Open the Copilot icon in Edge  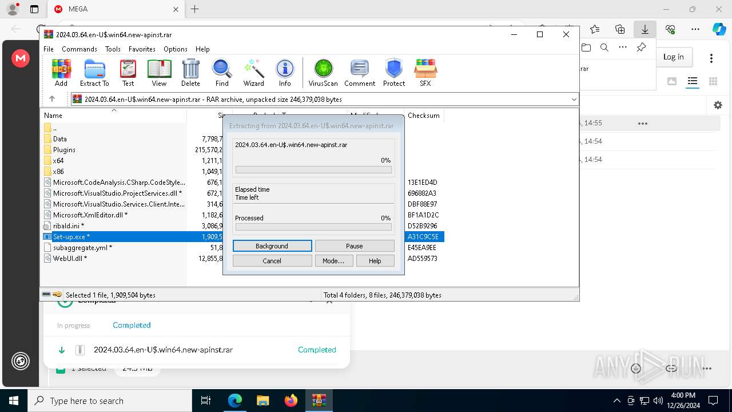pos(719,29)
